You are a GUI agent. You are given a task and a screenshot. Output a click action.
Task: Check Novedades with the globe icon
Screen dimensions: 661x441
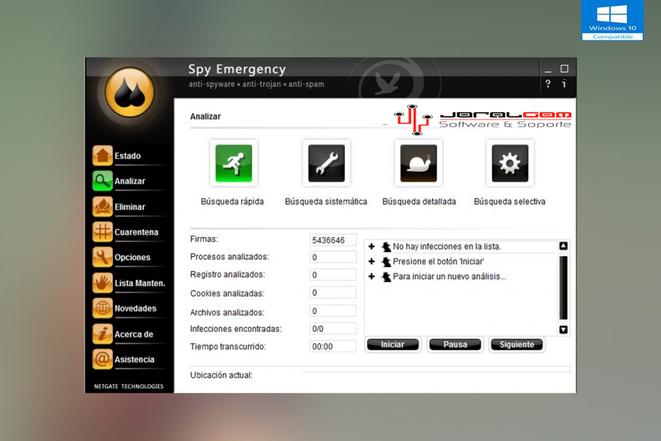point(103,308)
